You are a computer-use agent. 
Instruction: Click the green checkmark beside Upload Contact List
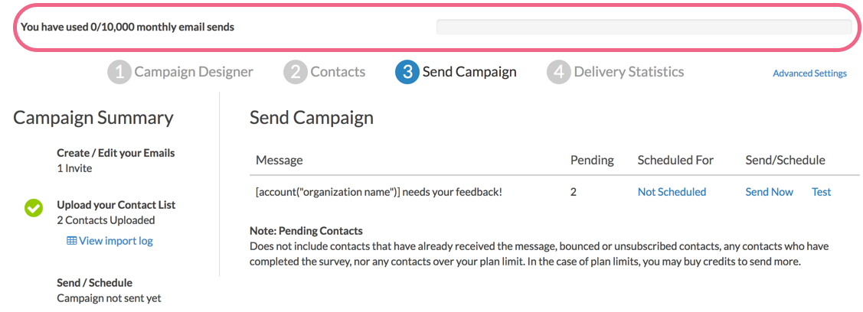click(34, 207)
